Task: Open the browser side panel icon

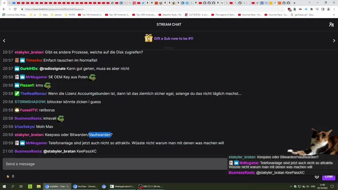Action: (323, 9)
